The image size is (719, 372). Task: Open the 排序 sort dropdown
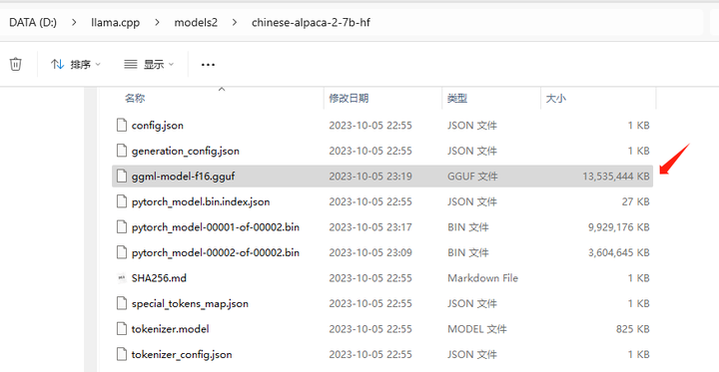click(76, 65)
